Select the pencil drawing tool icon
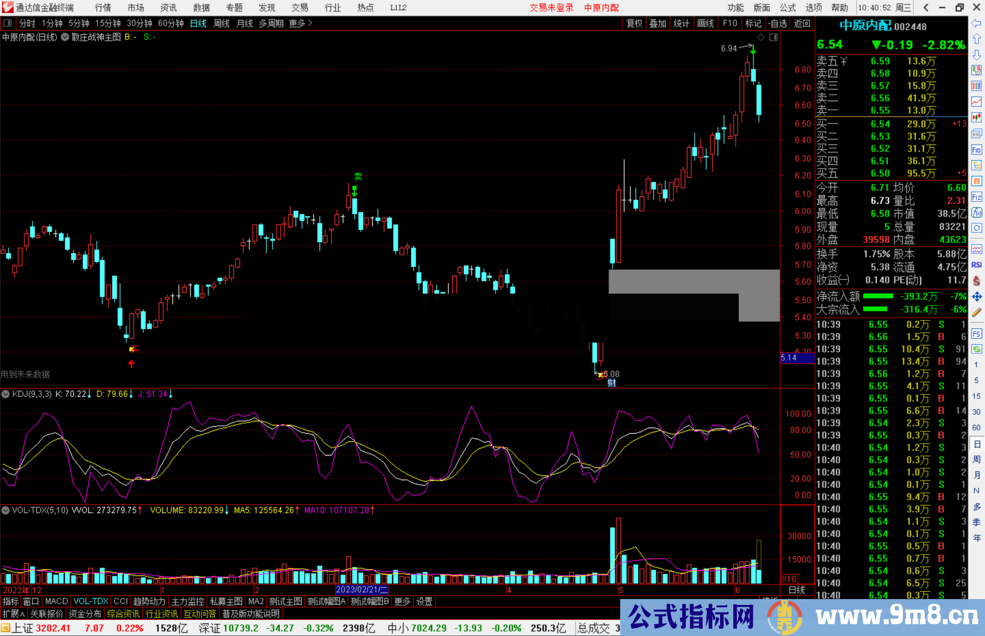Screen dimensions: 985x636 [976, 312]
